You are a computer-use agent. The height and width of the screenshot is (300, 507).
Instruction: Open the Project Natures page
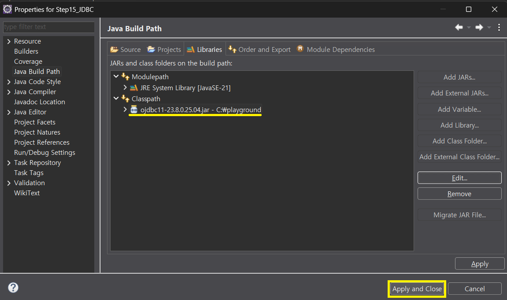pos(37,132)
